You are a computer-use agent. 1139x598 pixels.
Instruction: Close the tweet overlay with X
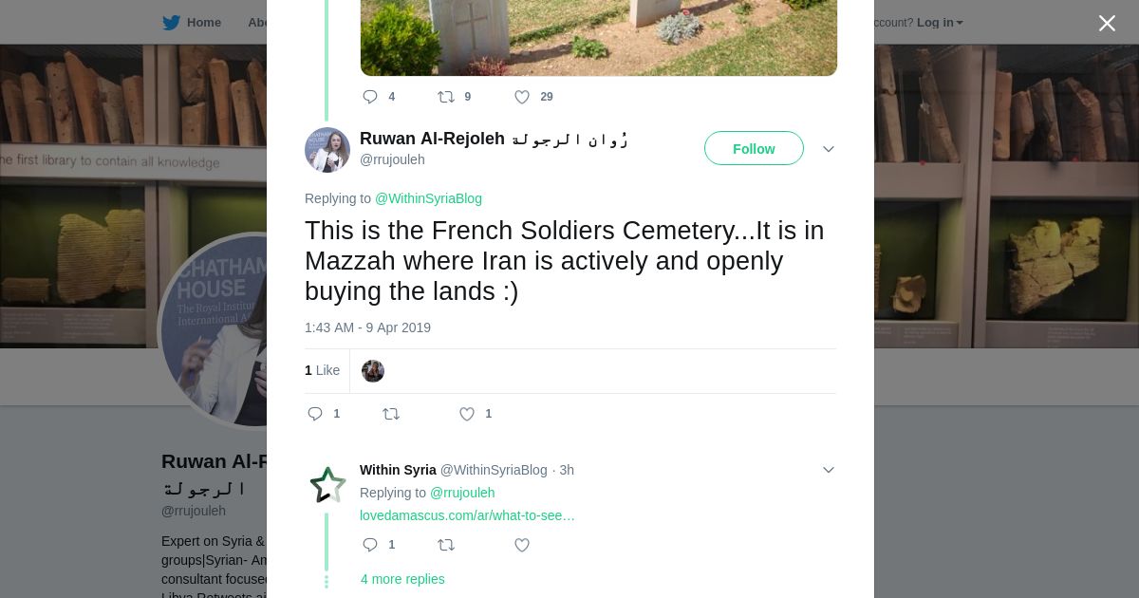(1107, 24)
